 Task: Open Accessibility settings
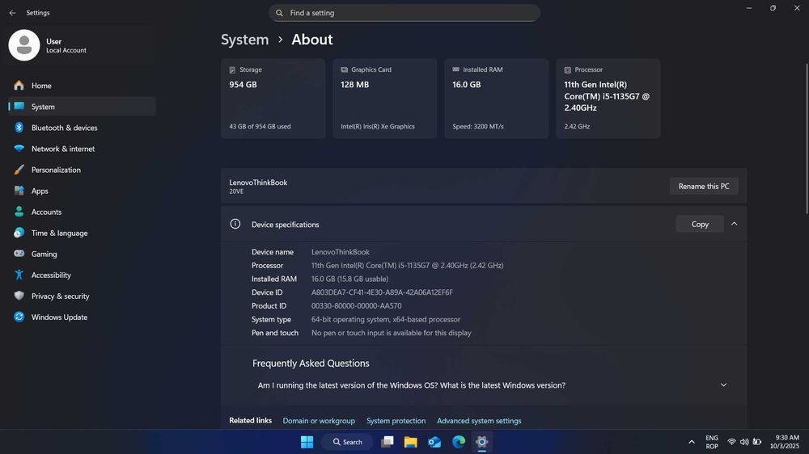[x=82, y=275]
